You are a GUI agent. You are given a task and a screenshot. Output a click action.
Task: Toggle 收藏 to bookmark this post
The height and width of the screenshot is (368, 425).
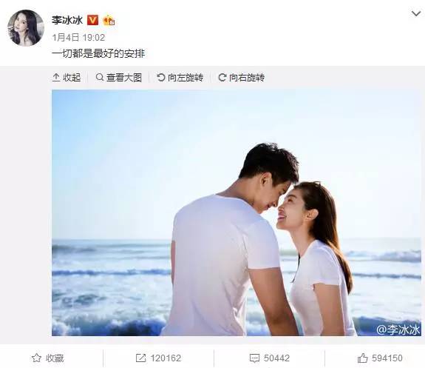47,358
